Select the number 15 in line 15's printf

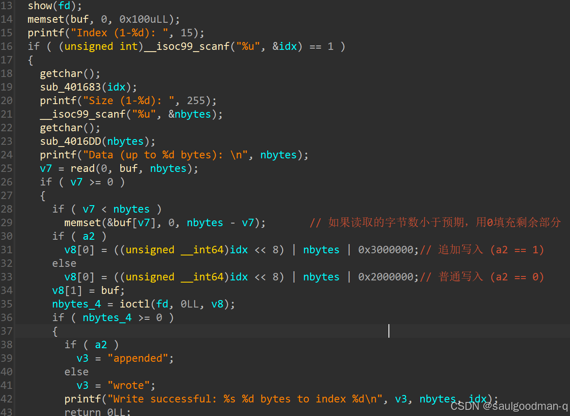pyautogui.click(x=187, y=33)
